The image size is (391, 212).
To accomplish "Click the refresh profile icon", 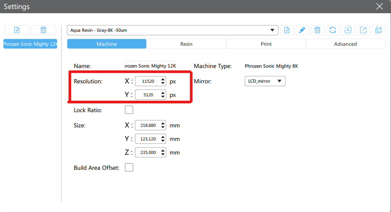I will pos(333,30).
